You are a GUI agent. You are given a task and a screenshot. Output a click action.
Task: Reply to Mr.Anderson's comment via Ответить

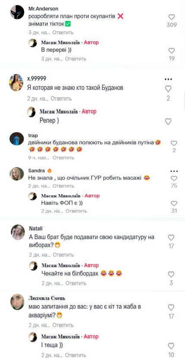pos(63,33)
